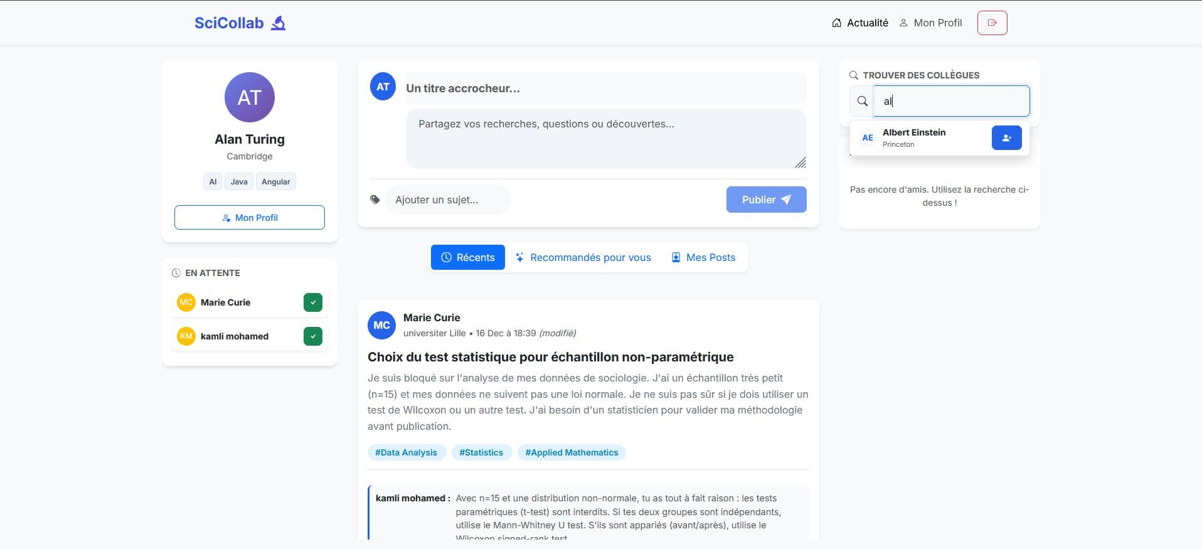The height and width of the screenshot is (549, 1202).
Task: Select the Mes Posts tab
Action: (x=703, y=257)
